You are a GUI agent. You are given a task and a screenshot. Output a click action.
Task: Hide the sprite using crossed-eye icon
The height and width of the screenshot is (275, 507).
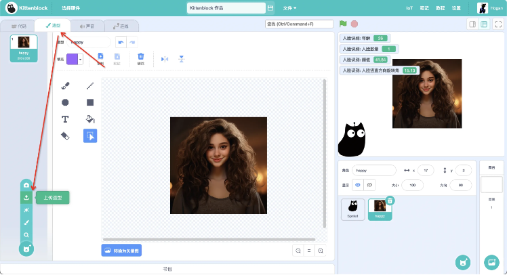coord(369,185)
